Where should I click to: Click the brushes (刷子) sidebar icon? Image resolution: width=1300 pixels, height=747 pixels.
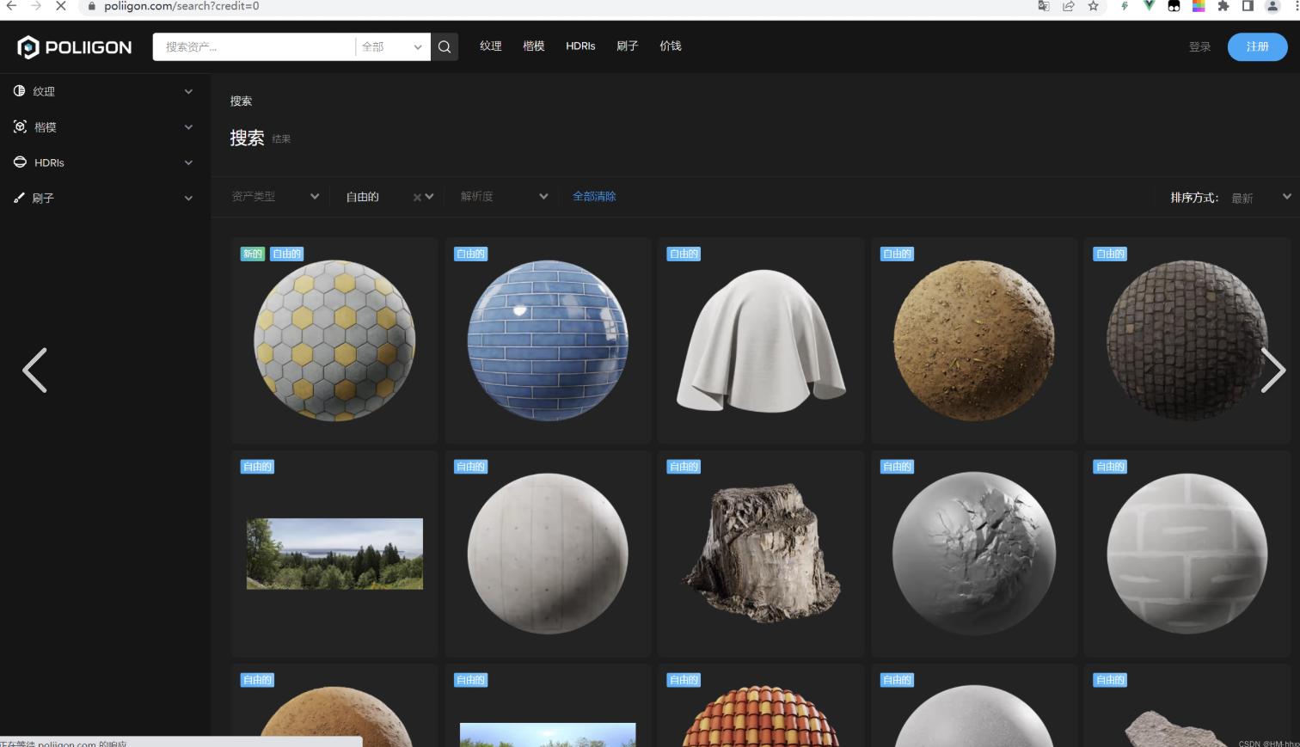click(x=20, y=198)
